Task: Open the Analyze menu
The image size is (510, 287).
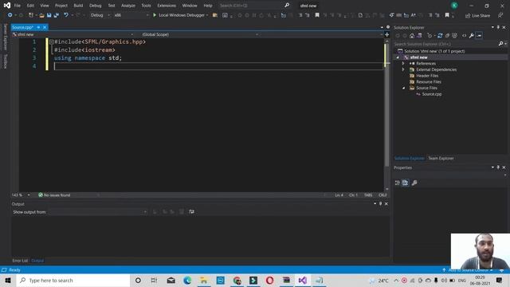Action: pos(128,6)
